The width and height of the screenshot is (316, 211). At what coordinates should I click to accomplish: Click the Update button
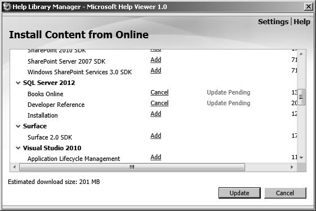click(239, 193)
